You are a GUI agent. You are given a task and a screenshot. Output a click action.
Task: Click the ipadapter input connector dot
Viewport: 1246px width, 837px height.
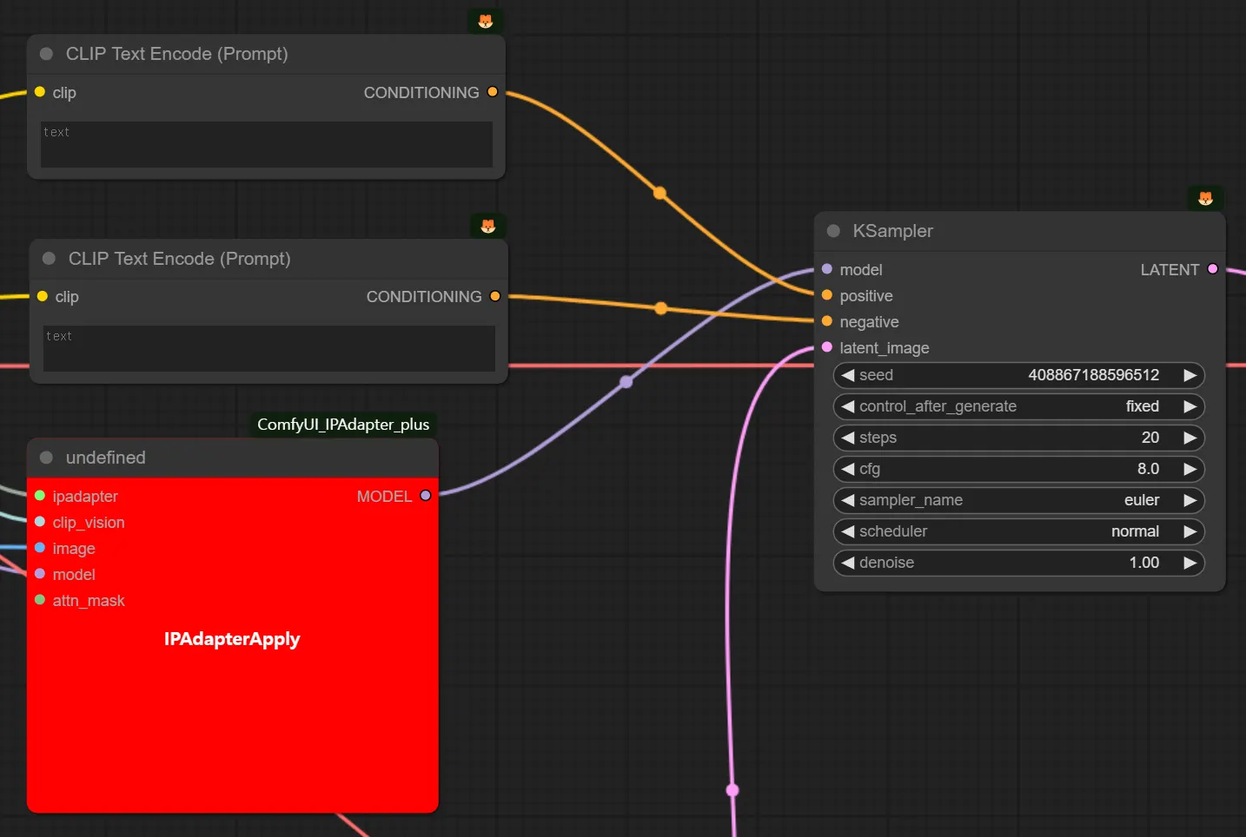point(40,496)
